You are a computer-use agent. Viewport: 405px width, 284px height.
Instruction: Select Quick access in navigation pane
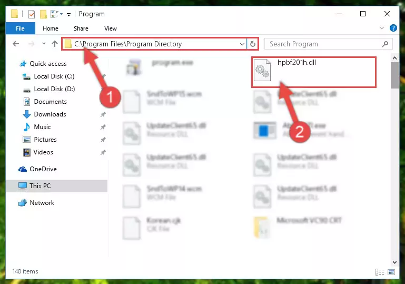point(48,64)
